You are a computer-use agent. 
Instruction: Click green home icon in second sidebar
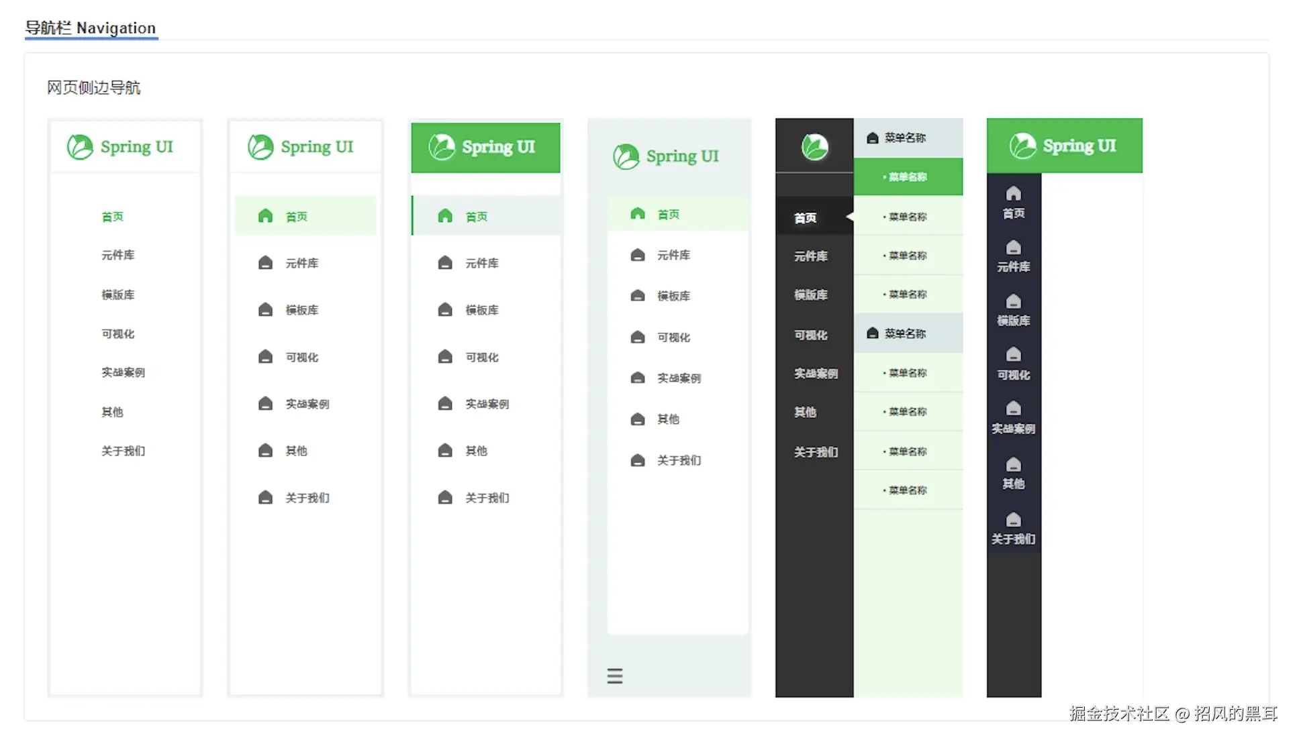click(x=266, y=216)
